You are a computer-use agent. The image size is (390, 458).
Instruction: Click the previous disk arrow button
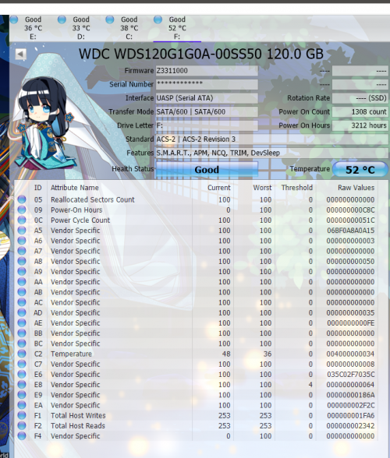[x=20, y=54]
